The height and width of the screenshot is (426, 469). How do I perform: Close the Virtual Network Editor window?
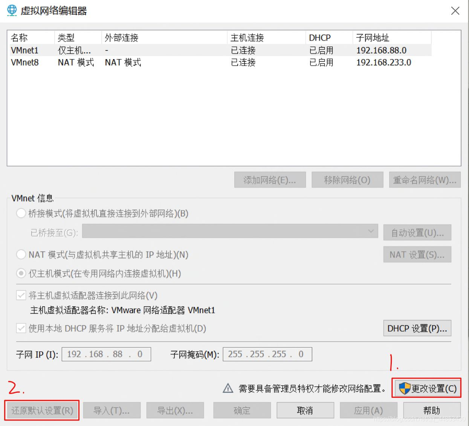point(455,11)
